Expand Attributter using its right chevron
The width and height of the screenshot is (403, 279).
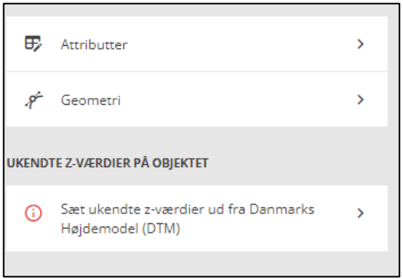[361, 44]
